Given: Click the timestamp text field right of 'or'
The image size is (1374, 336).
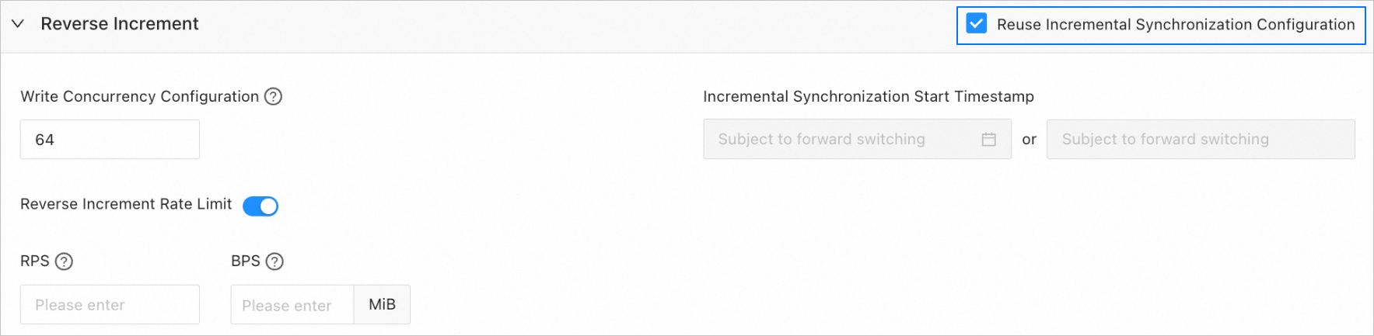Looking at the screenshot, I should [1201, 139].
